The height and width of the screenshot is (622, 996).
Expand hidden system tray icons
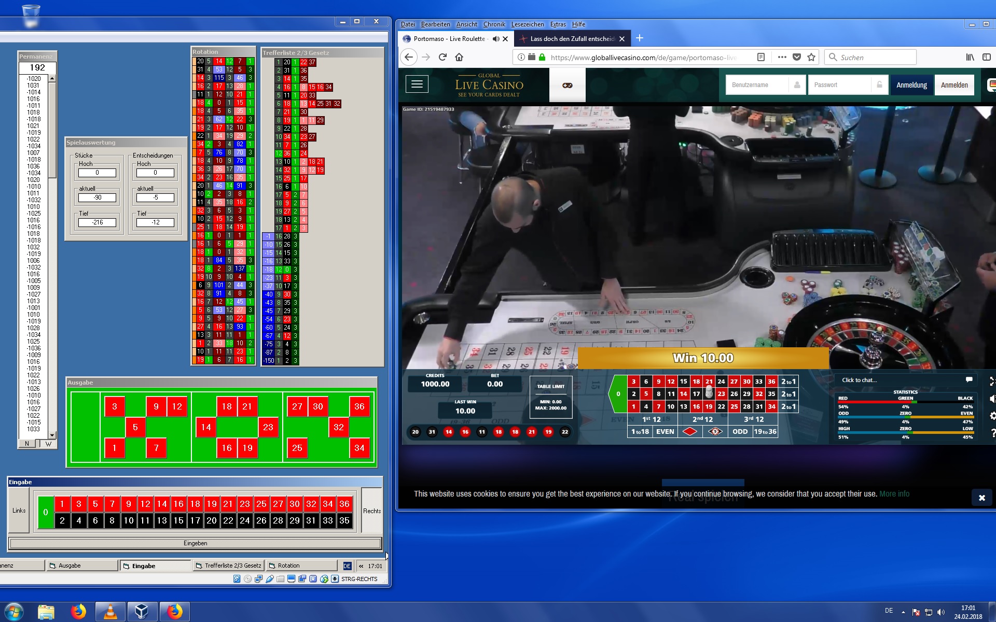[903, 612]
